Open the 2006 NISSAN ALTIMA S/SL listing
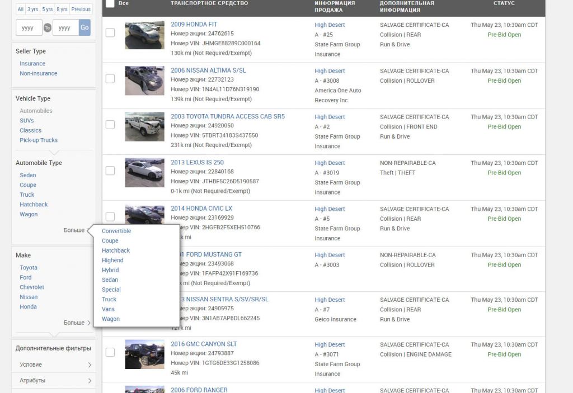 tap(208, 70)
